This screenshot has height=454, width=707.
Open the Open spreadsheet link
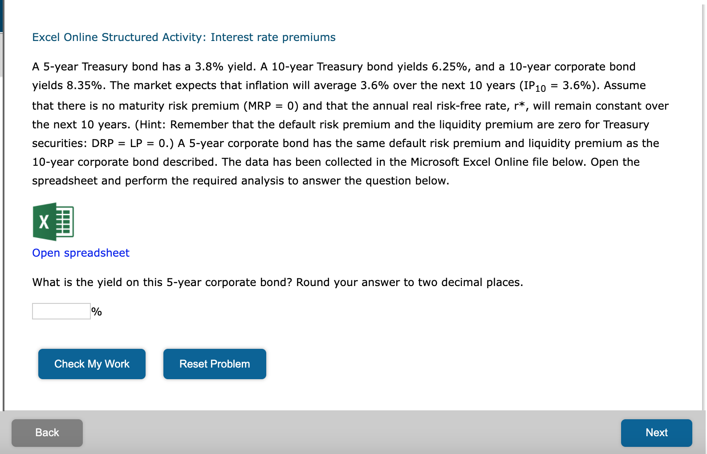tap(80, 253)
